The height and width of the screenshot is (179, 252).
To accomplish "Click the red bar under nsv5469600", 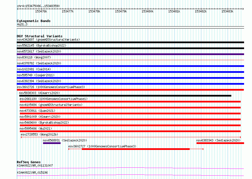I will [130, 125].
